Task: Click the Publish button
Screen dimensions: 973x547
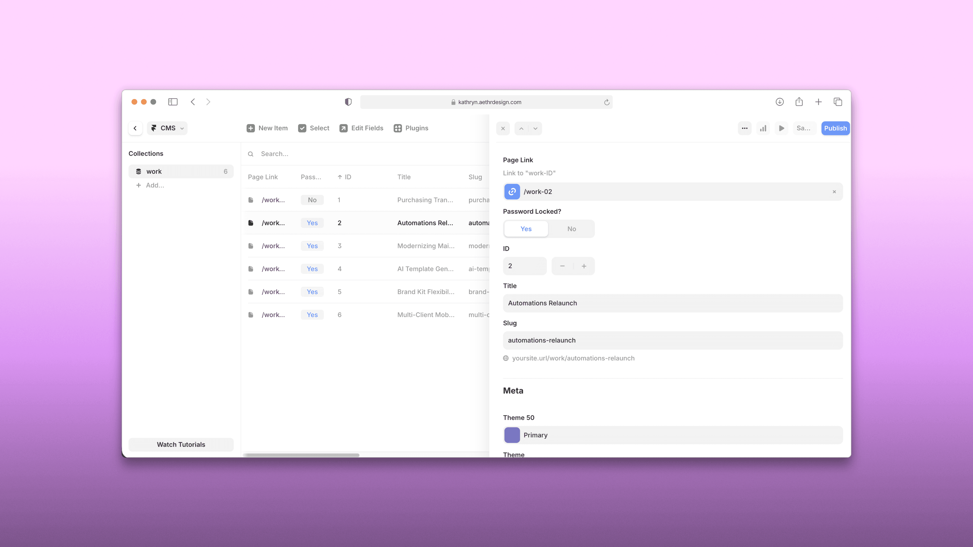Action: 835,128
